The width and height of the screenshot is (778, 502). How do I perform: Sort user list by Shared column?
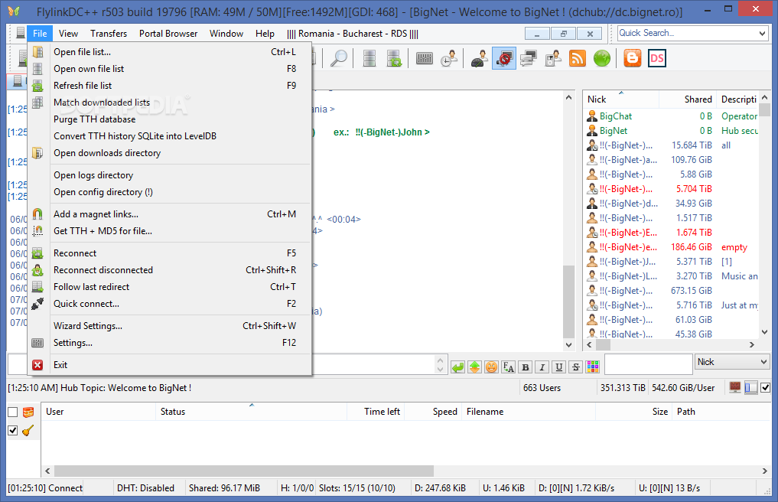[688, 99]
